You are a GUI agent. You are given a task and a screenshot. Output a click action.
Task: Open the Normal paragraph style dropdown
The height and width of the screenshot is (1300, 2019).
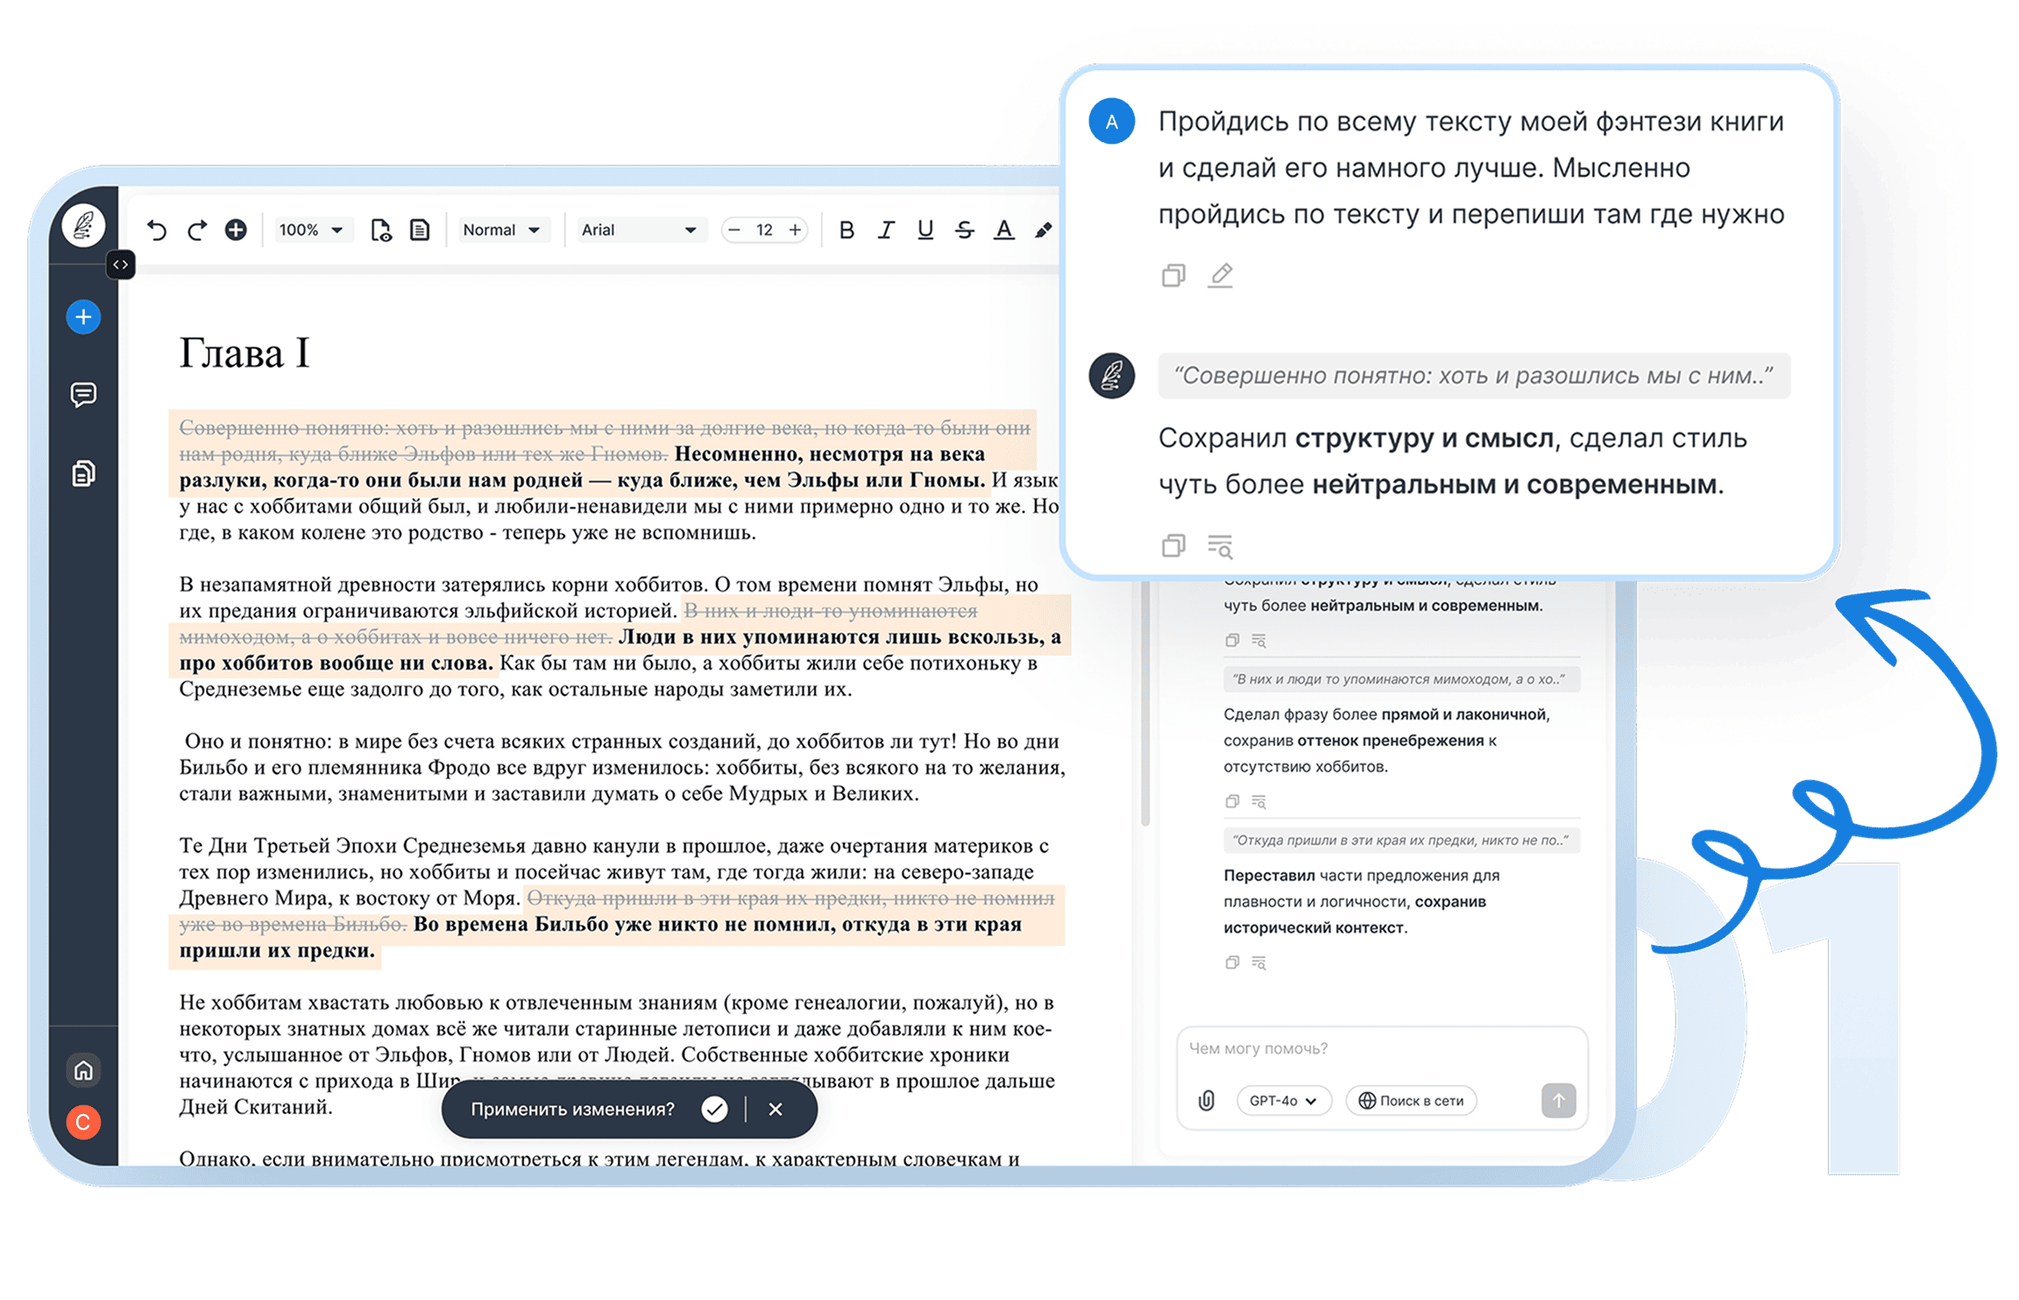point(502,230)
